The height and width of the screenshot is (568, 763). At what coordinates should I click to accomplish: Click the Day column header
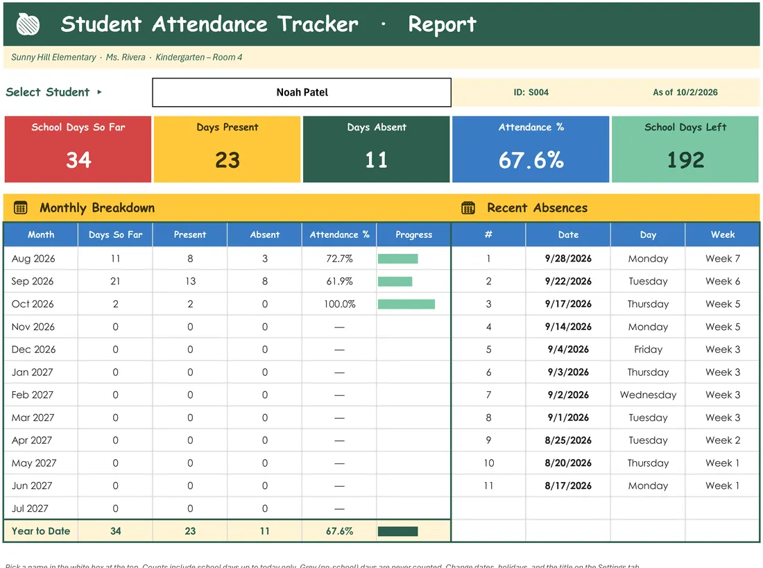[x=648, y=234]
